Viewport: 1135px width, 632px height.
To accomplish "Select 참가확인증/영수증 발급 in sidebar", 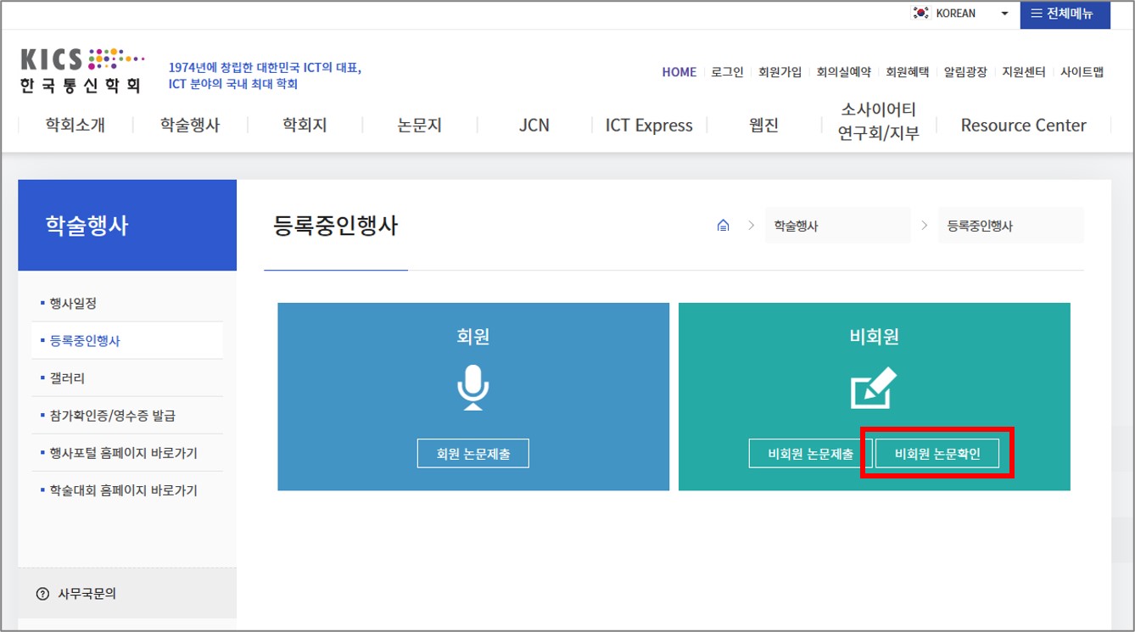I will pyautogui.click(x=112, y=416).
